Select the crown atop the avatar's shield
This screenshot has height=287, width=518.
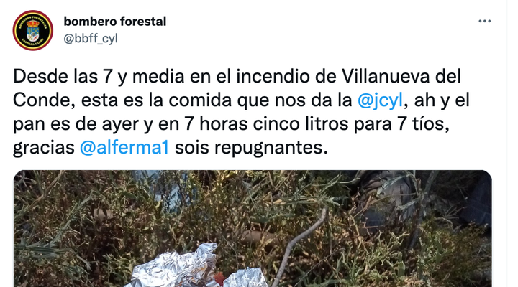click(32, 24)
